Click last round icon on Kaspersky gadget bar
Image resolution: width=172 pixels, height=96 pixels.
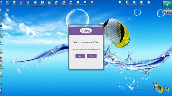click(x=171, y=12)
